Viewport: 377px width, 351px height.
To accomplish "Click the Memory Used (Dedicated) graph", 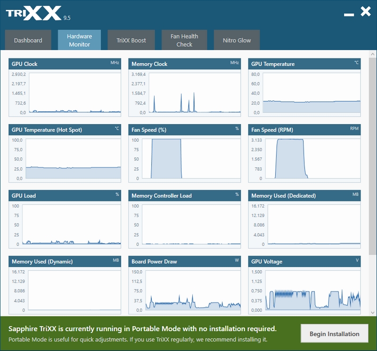I will (314, 225).
